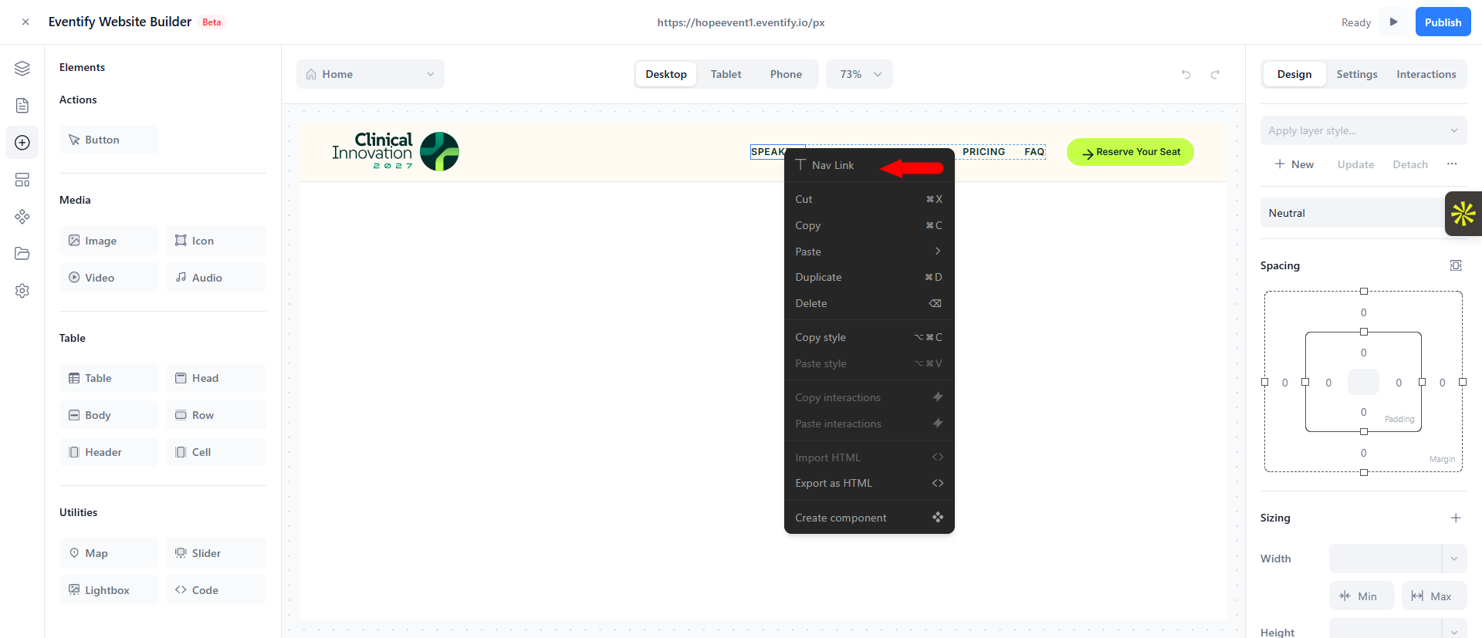Add a Button action element

[109, 140]
